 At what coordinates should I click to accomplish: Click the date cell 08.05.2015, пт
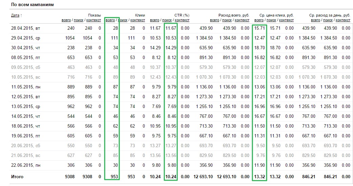(25, 58)
